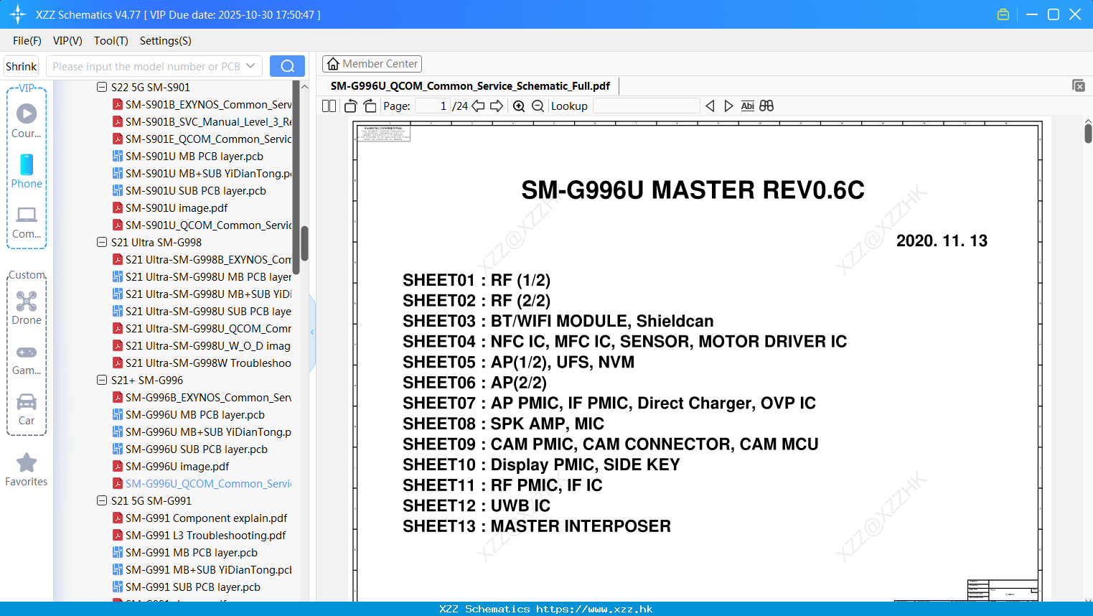Click the blue search button

pos(287,66)
